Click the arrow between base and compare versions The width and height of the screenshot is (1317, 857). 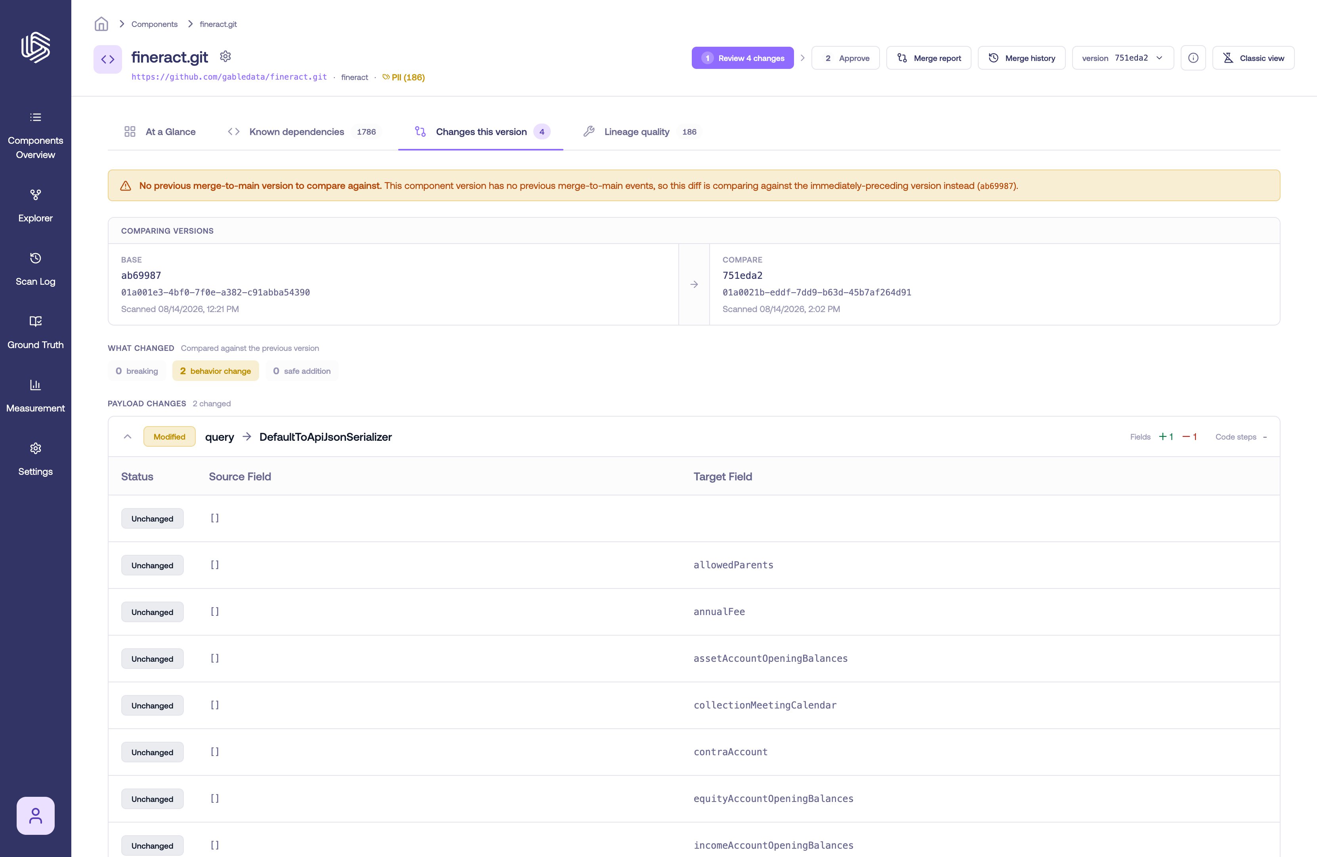(x=694, y=284)
